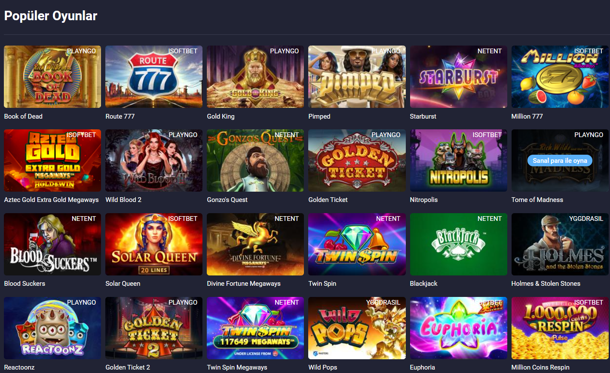The image size is (610, 373).
Task: Open the green Blackjack game tile
Action: tap(458, 244)
